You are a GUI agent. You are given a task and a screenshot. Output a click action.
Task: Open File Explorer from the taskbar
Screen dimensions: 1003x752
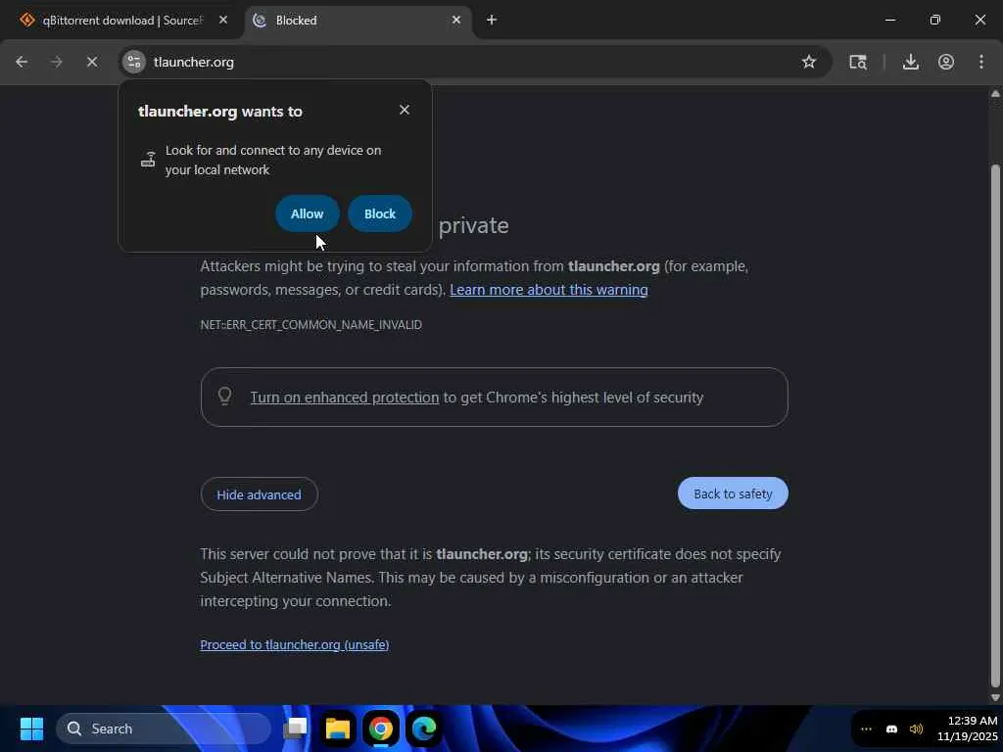coord(338,728)
